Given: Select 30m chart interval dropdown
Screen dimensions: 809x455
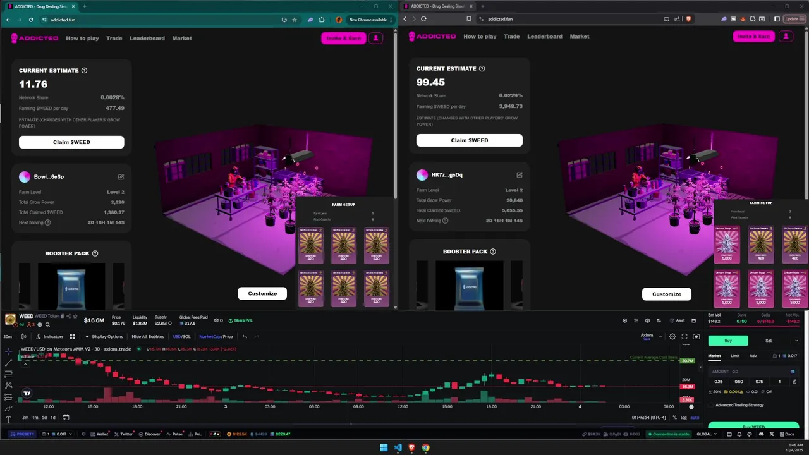Looking at the screenshot, I should point(8,337).
